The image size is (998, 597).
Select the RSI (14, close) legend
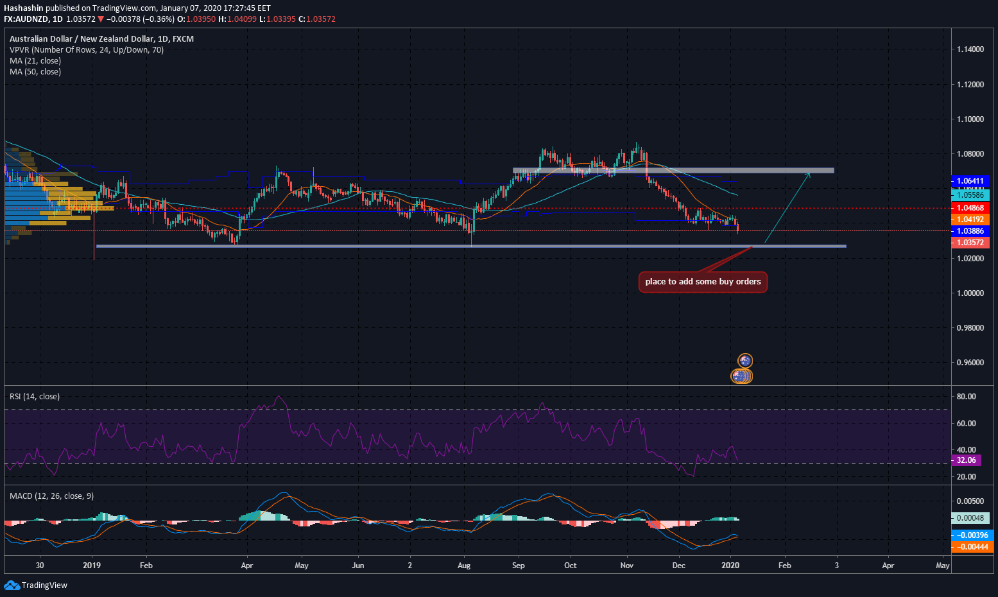35,397
